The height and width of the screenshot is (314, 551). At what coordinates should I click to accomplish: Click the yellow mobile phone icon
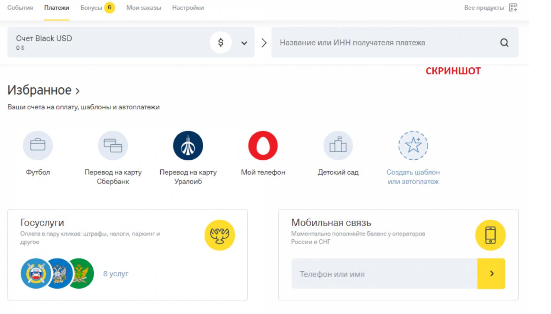click(491, 235)
